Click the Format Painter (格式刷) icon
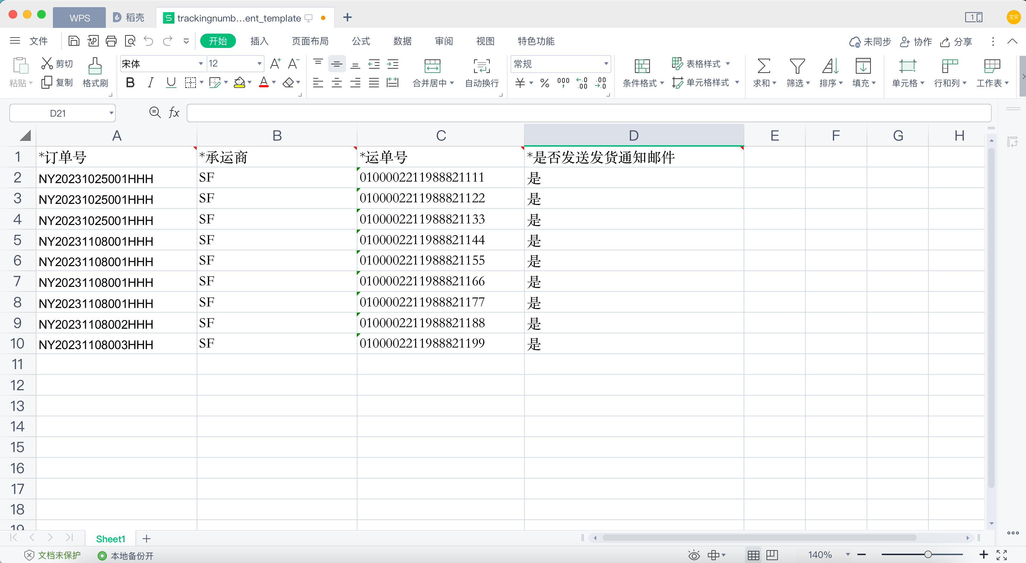1026x563 pixels. point(95,66)
